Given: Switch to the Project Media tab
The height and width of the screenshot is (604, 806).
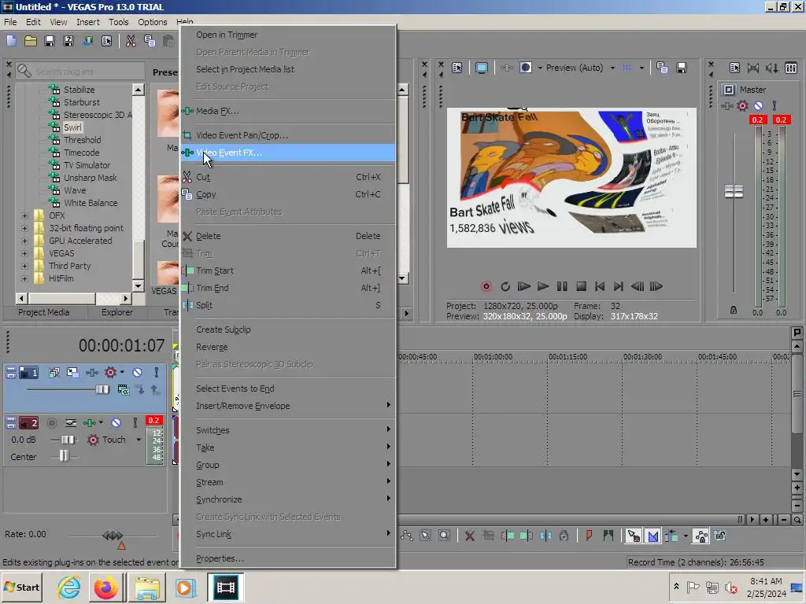Looking at the screenshot, I should pyautogui.click(x=44, y=312).
